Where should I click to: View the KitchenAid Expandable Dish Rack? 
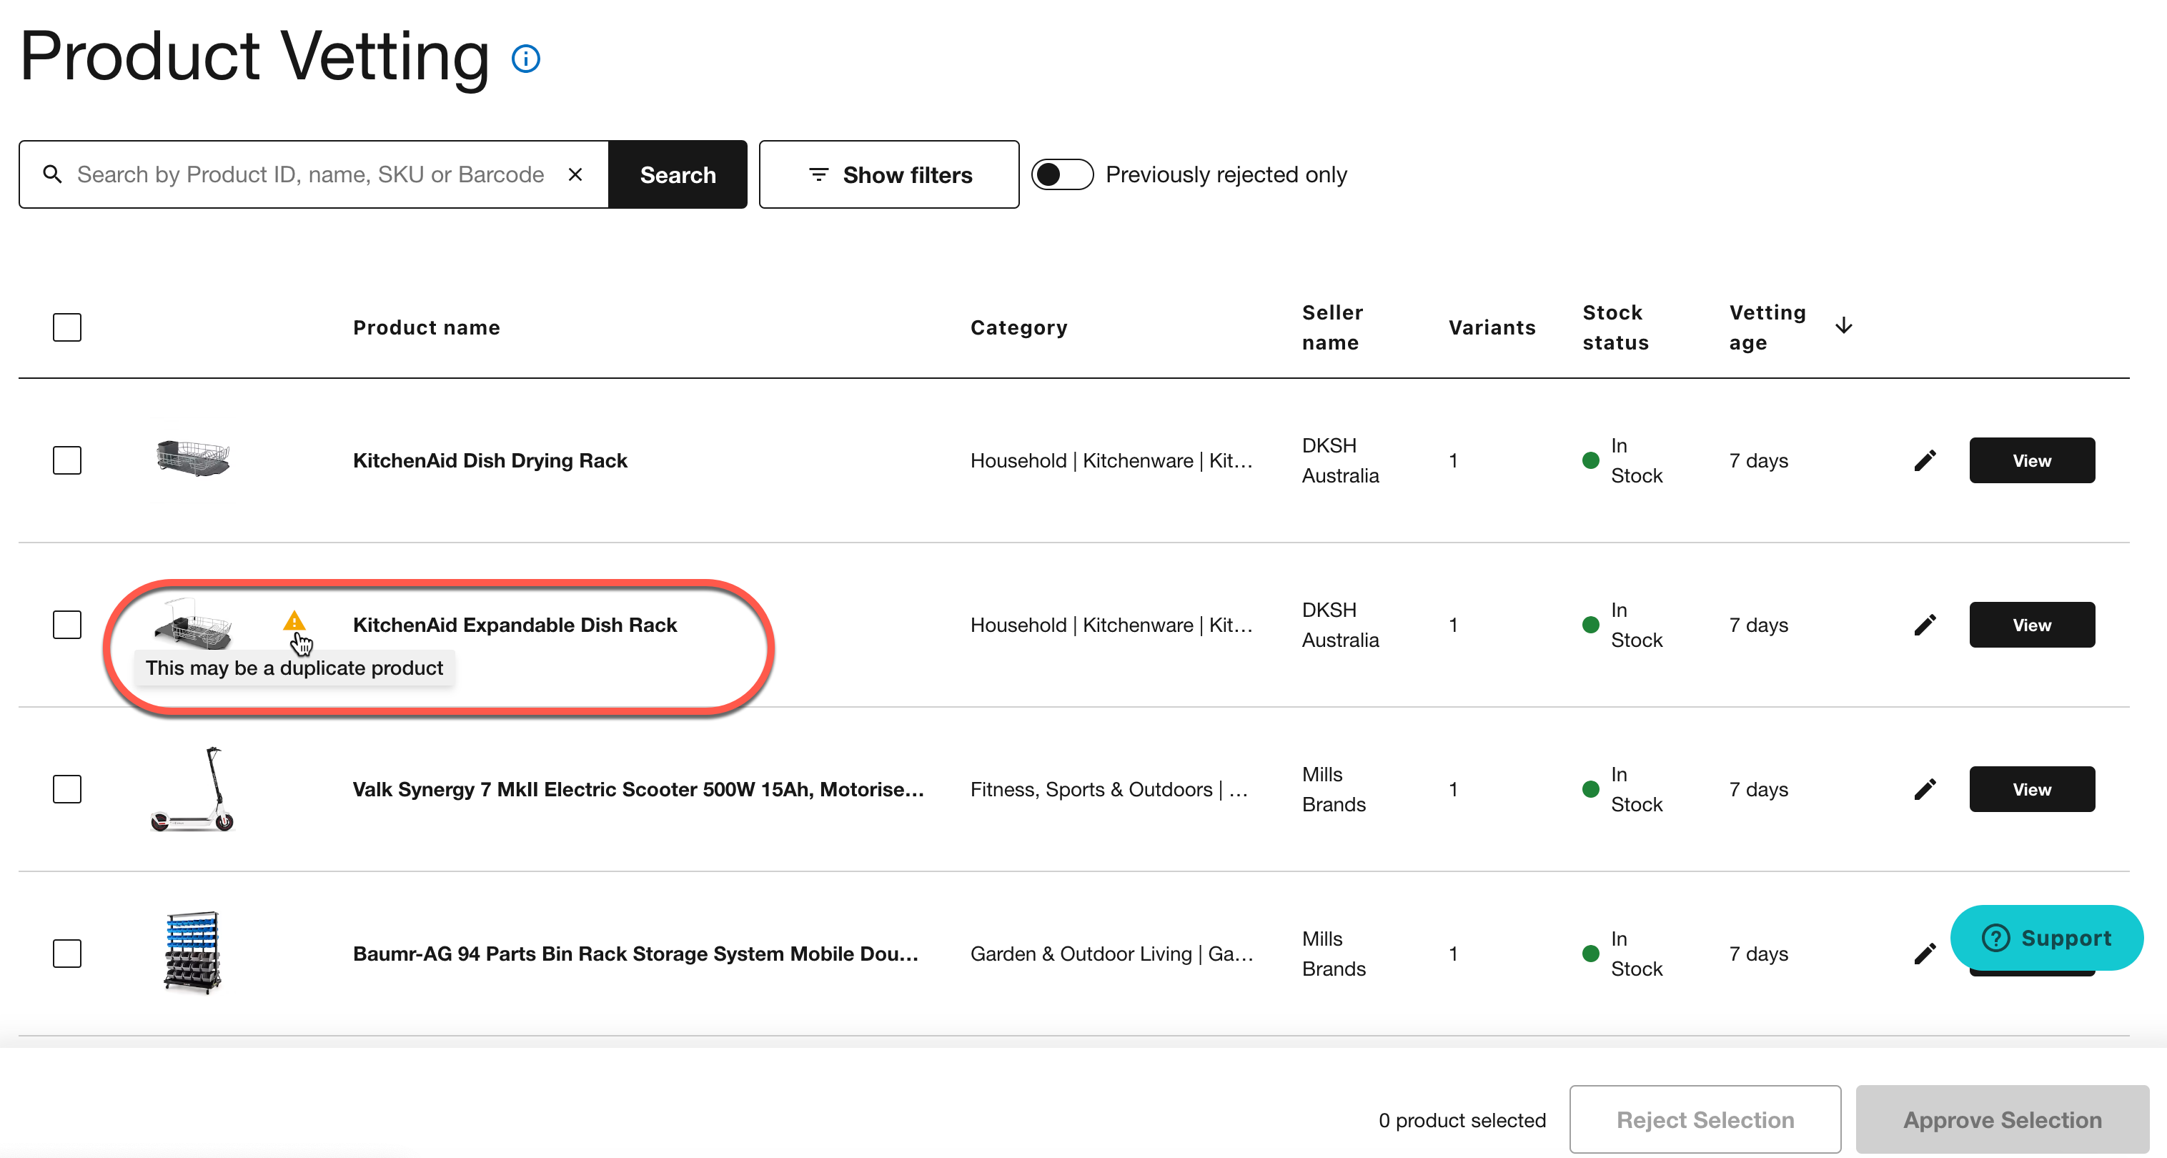2030,625
